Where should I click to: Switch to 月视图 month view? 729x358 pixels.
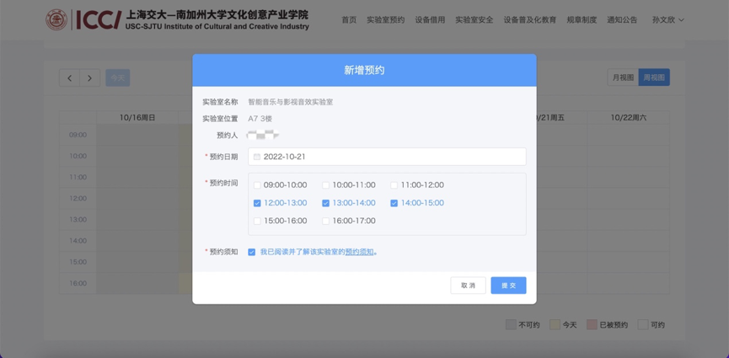pos(623,77)
